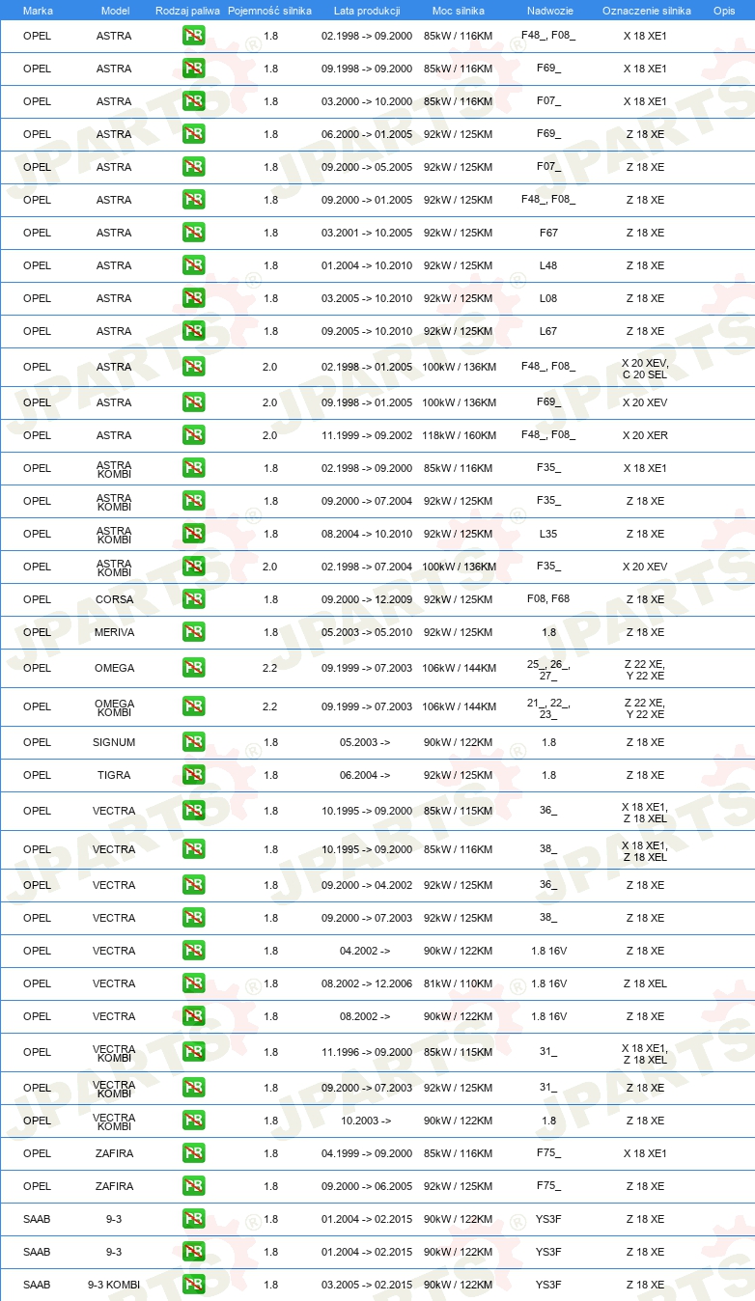The image size is (755, 1301).
Task: Click the fuel icon for OPEL SIGNUM
Action: (x=193, y=742)
